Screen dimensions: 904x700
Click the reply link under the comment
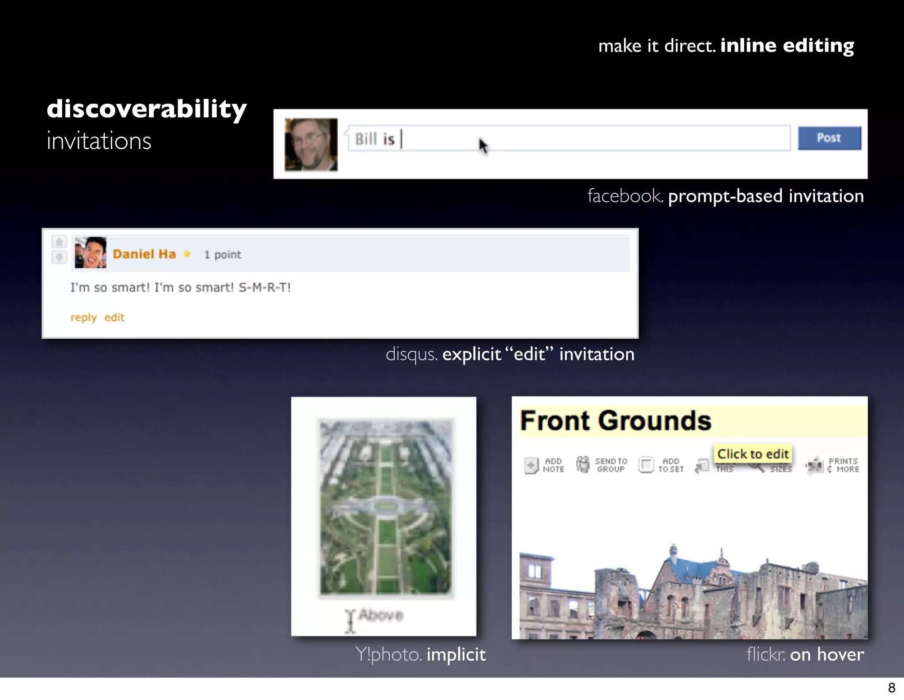pos(83,318)
